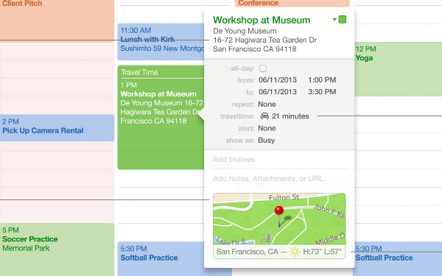This screenshot has width=442, height=276.
Task: Toggle the all-day checkbox
Action: 263,68
